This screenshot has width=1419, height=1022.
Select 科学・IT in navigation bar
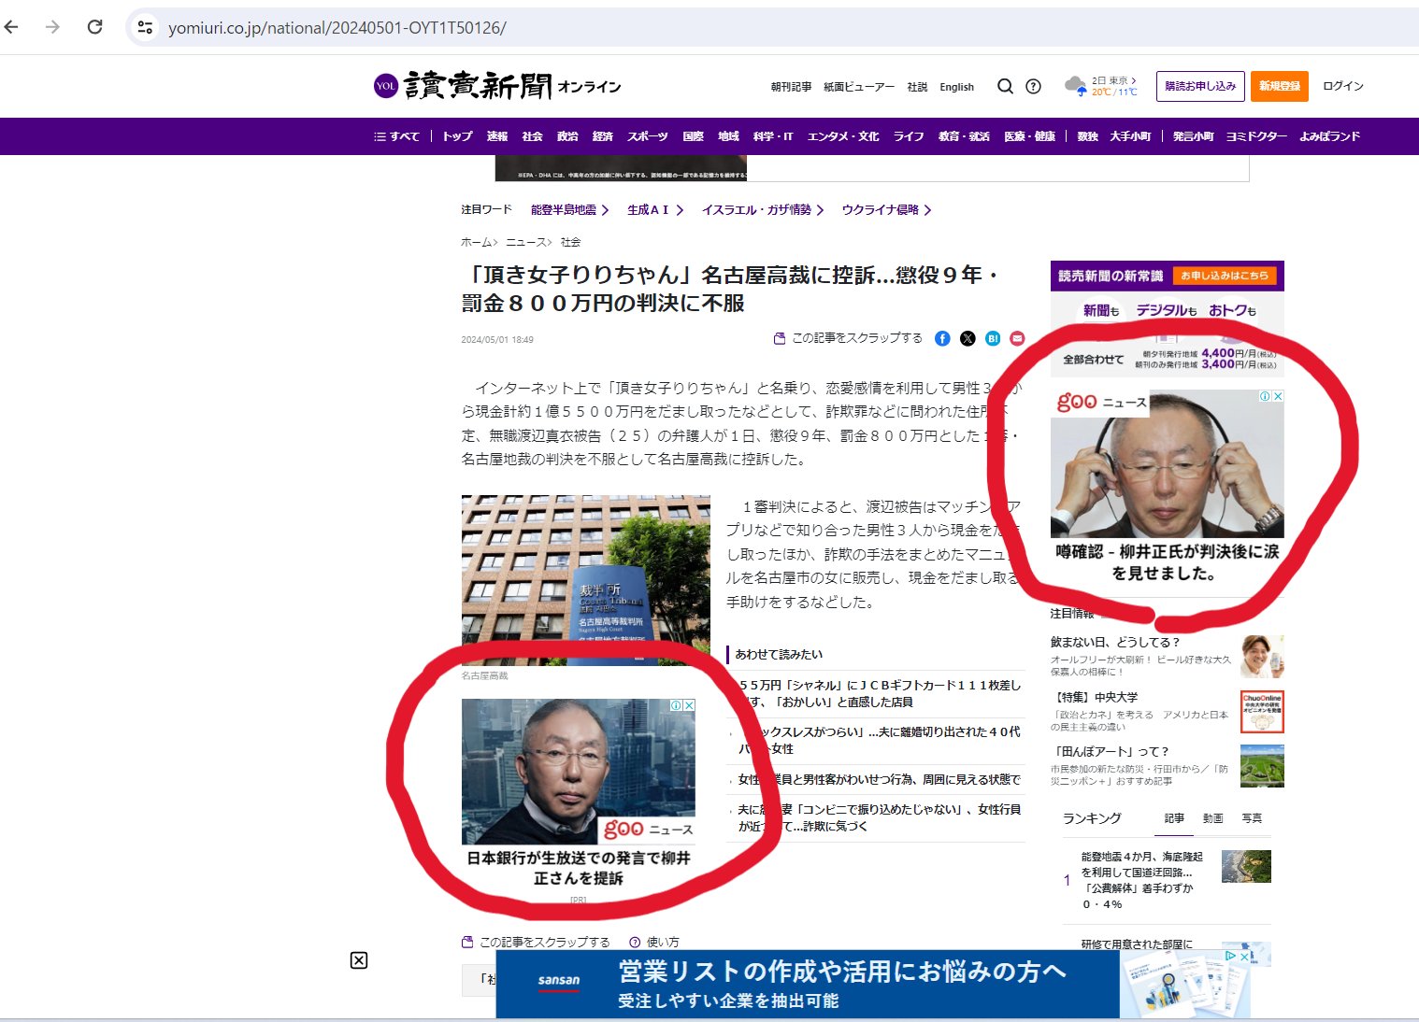pos(773,136)
